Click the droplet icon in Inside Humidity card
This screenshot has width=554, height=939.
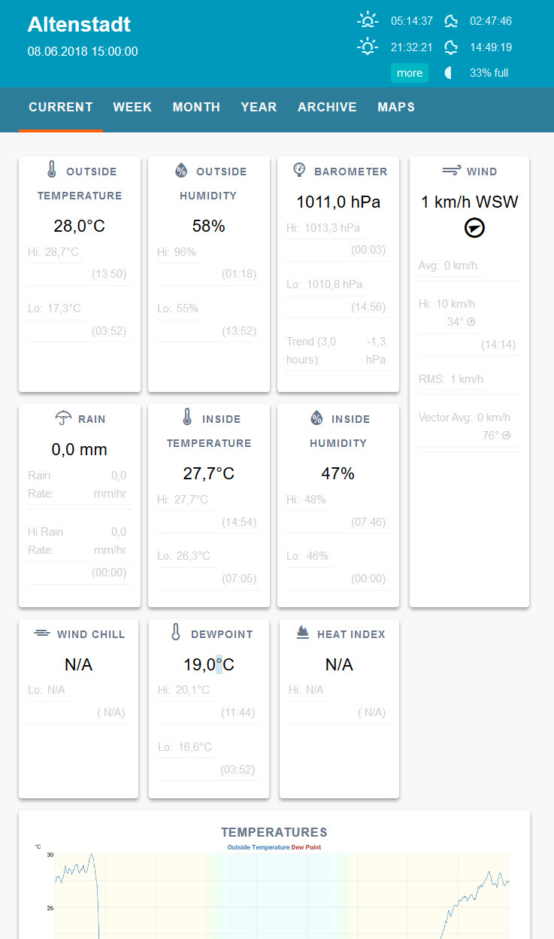[x=316, y=418]
